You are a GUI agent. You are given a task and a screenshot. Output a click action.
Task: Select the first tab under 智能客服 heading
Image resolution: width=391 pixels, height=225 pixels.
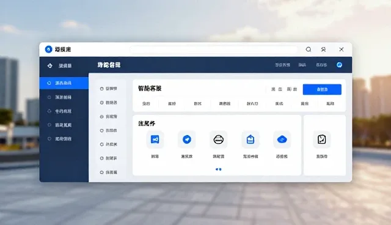[x=146, y=103]
